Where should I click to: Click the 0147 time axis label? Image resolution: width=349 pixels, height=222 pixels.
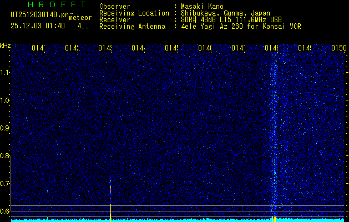coord(238,48)
